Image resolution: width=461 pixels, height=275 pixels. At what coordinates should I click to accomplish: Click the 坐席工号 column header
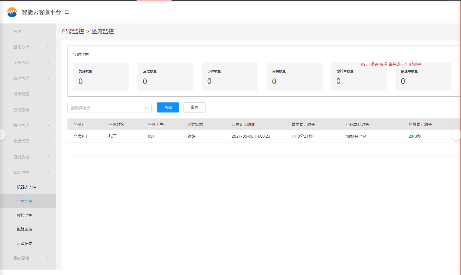(x=156, y=125)
